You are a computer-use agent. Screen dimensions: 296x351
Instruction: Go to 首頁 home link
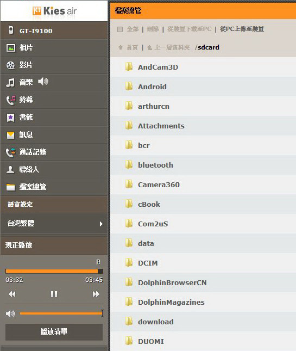132,47
